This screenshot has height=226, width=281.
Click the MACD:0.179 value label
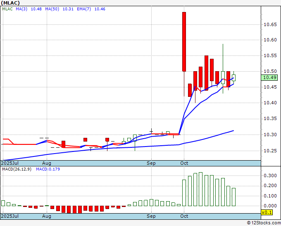click(x=48, y=169)
